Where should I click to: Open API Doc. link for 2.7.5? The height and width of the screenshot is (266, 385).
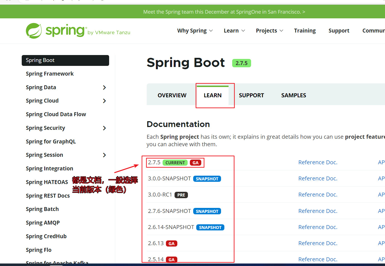click(x=381, y=162)
